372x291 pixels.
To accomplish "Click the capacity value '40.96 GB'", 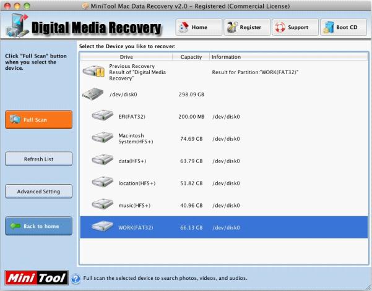I will 191,206.
